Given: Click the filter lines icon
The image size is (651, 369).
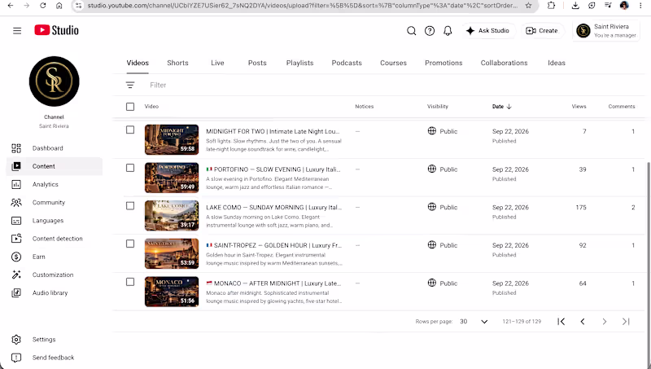Looking at the screenshot, I should point(130,85).
